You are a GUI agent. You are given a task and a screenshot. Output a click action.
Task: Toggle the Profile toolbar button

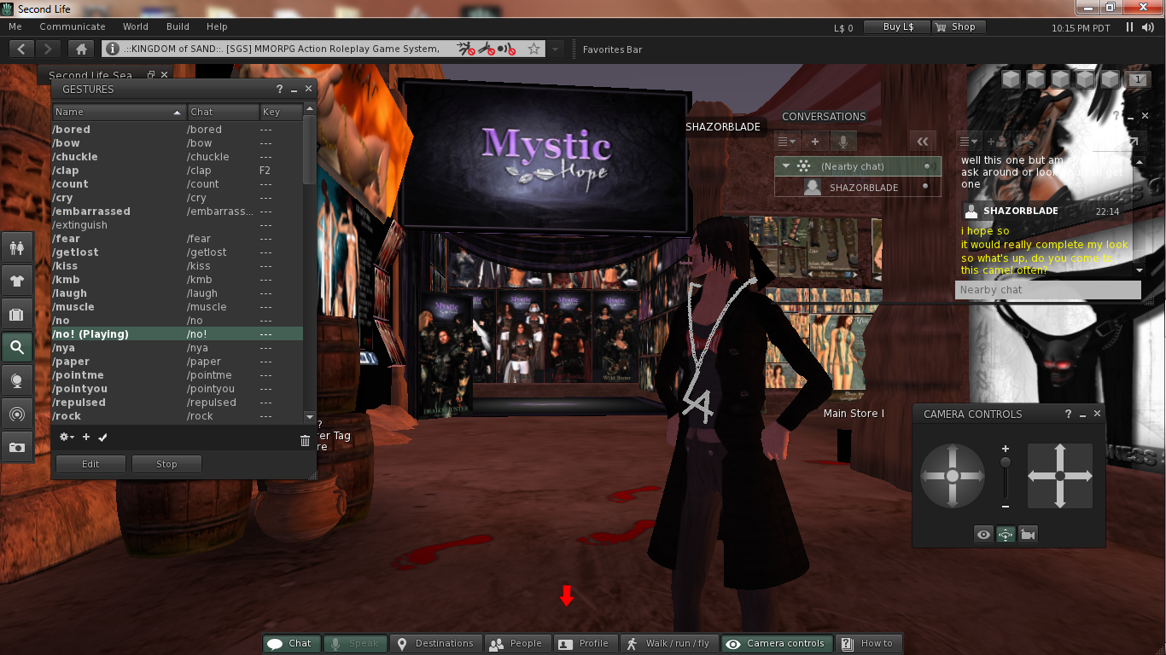pos(585,644)
